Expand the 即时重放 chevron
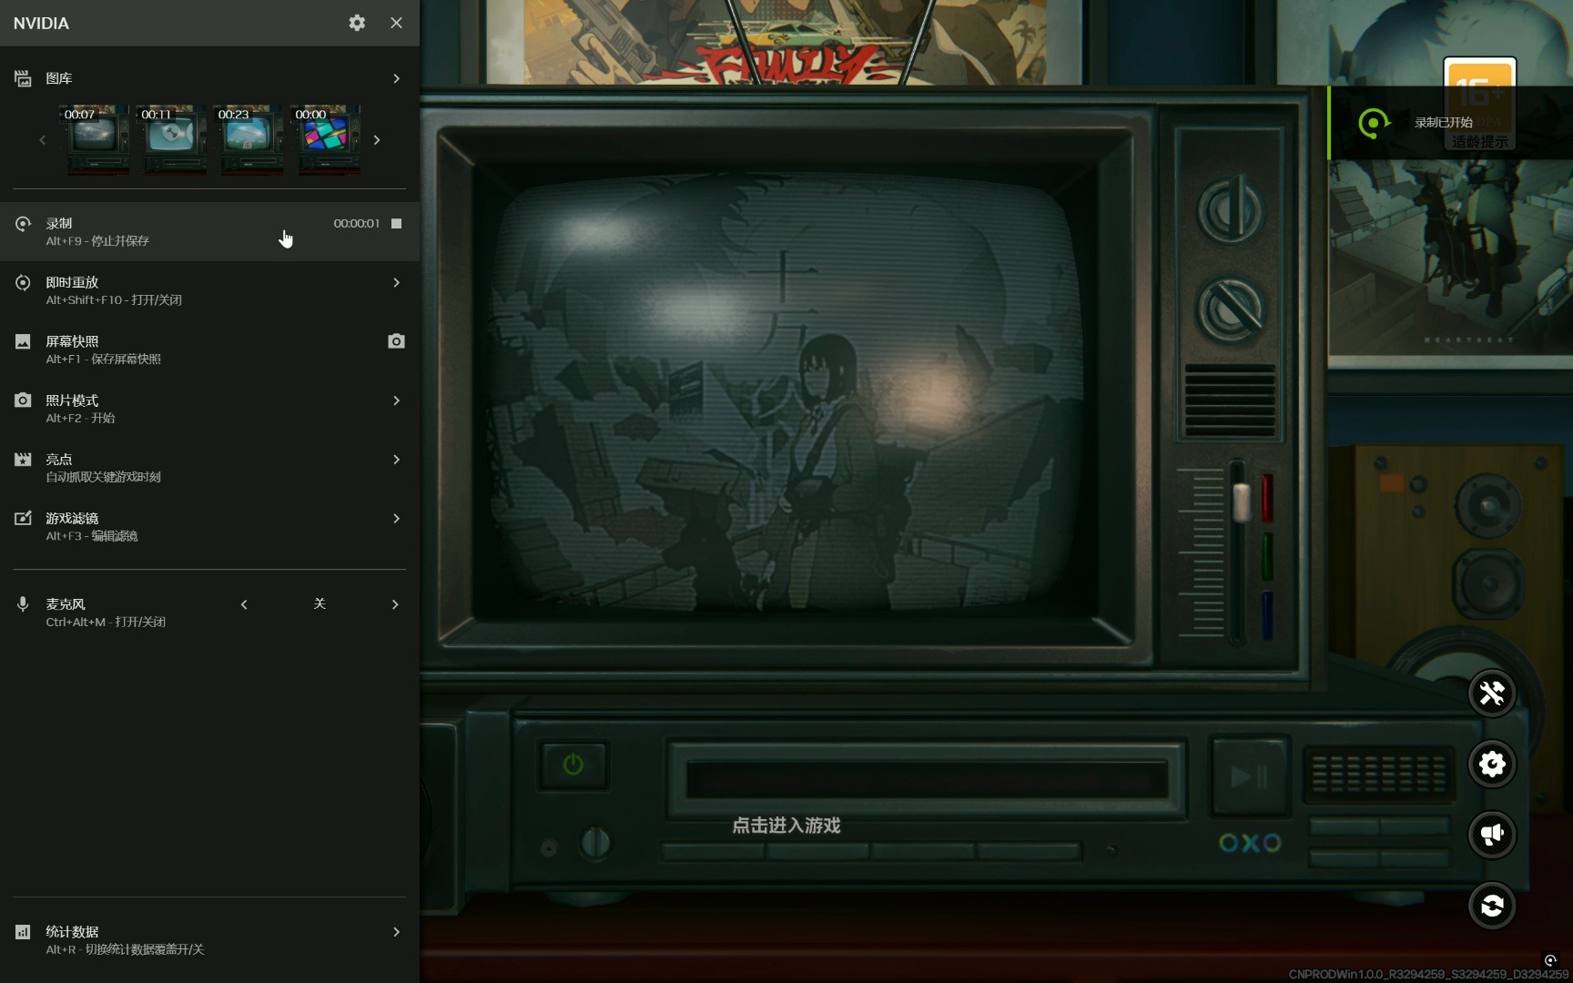The width and height of the screenshot is (1573, 983). pos(396,282)
